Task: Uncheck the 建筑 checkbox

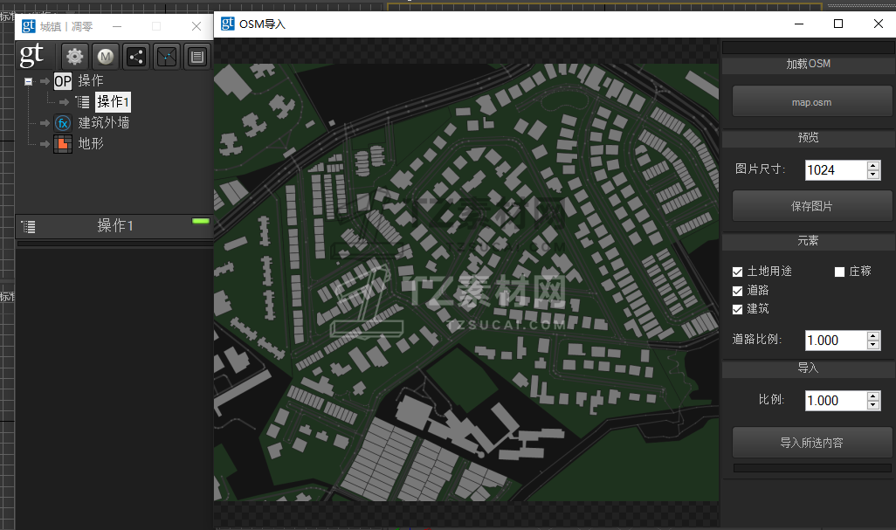Action: [x=737, y=309]
